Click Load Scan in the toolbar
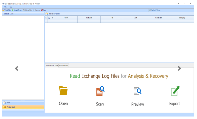 point(17,10)
